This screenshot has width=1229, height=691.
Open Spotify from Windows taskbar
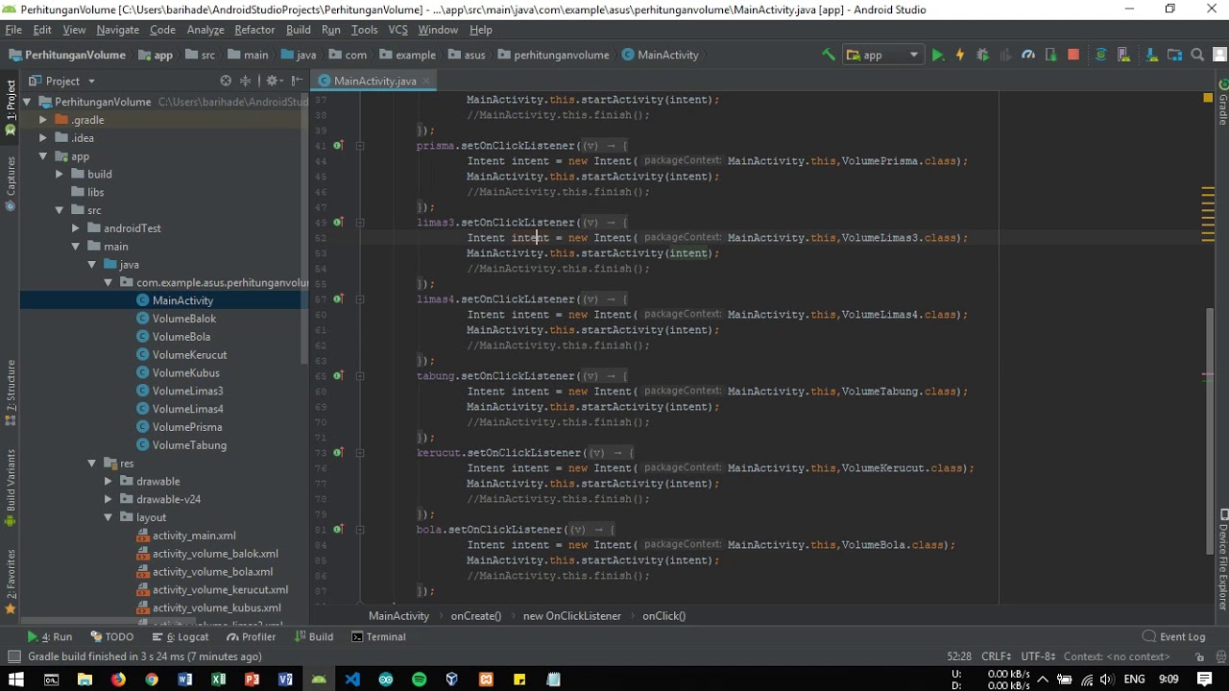(x=419, y=679)
